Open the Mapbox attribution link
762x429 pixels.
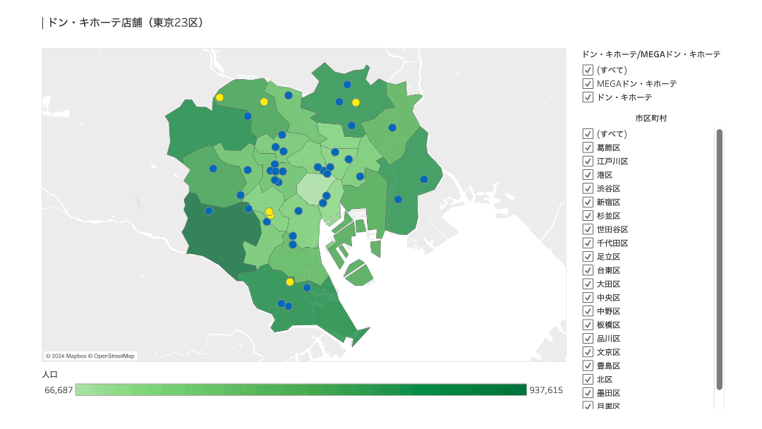pyautogui.click(x=66, y=356)
